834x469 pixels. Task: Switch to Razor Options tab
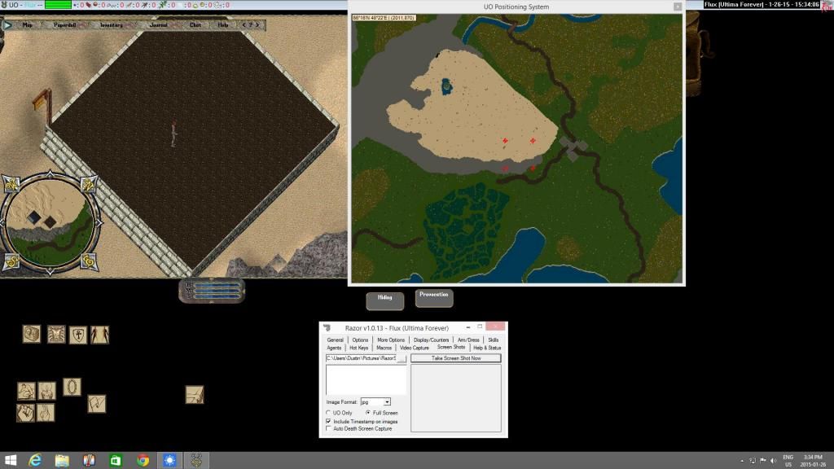[x=360, y=340]
